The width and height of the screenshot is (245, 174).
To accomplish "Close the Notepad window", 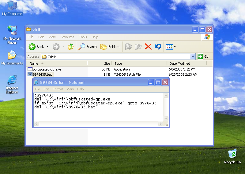I will (165, 82).
